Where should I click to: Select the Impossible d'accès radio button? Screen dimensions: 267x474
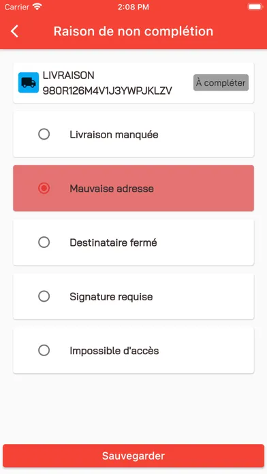(x=44, y=351)
